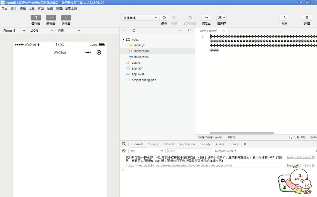This screenshot has height=197, width=317.
Task: Open file tree more options ellipsis
Action: [180, 31]
